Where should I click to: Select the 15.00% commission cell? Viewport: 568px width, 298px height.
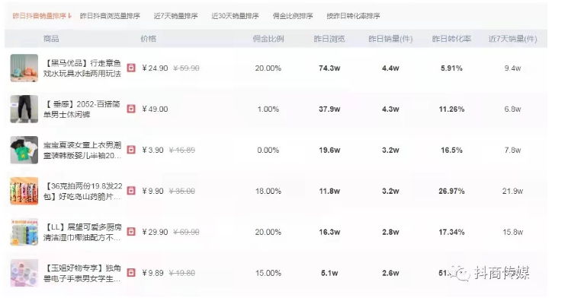click(x=268, y=273)
